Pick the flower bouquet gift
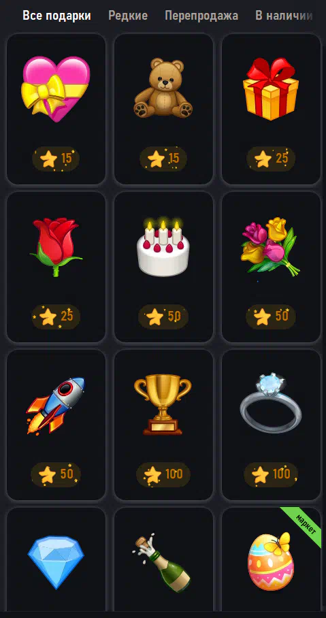The height and width of the screenshot is (618, 326). tap(270, 246)
